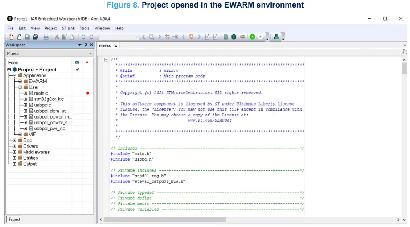This screenshot has height=227, width=410.
Task: Open the View menu
Action: click(x=35, y=28)
